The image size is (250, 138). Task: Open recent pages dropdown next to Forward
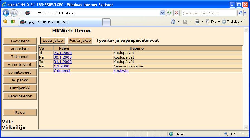[20, 13]
